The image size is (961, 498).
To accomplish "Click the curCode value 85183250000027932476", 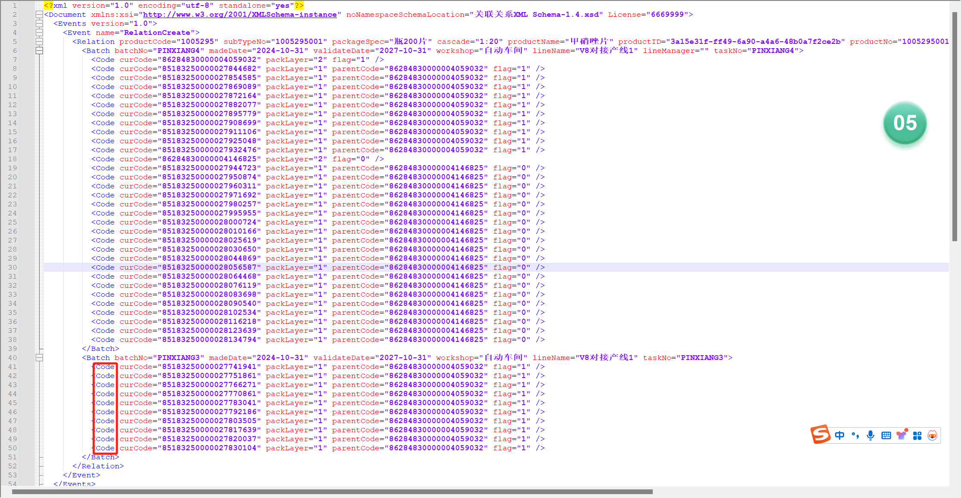I will [209, 150].
